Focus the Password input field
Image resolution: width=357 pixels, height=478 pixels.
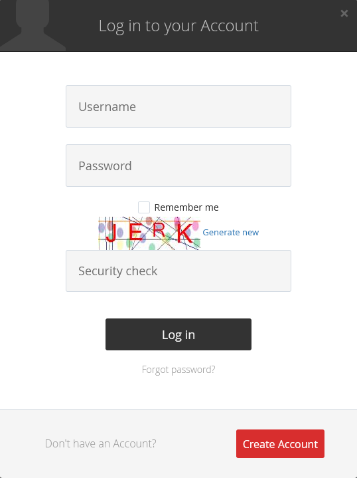(x=178, y=166)
